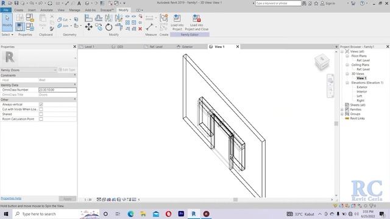Click the OmniClass Number input field
Image resolution: width=390 pixels, height=219 pixels.
pyautogui.click(x=57, y=90)
